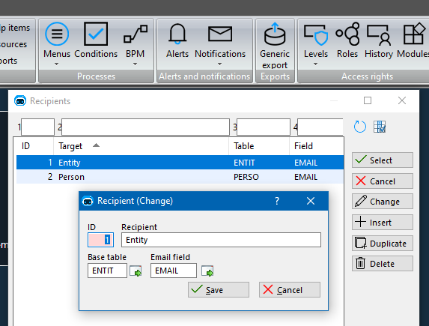Expand the Levels dropdown arrow

(315, 64)
